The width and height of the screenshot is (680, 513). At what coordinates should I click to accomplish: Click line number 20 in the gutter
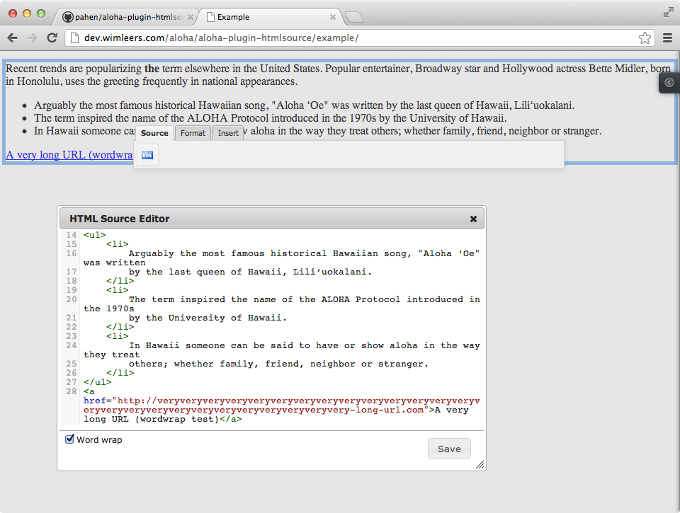pyautogui.click(x=71, y=299)
